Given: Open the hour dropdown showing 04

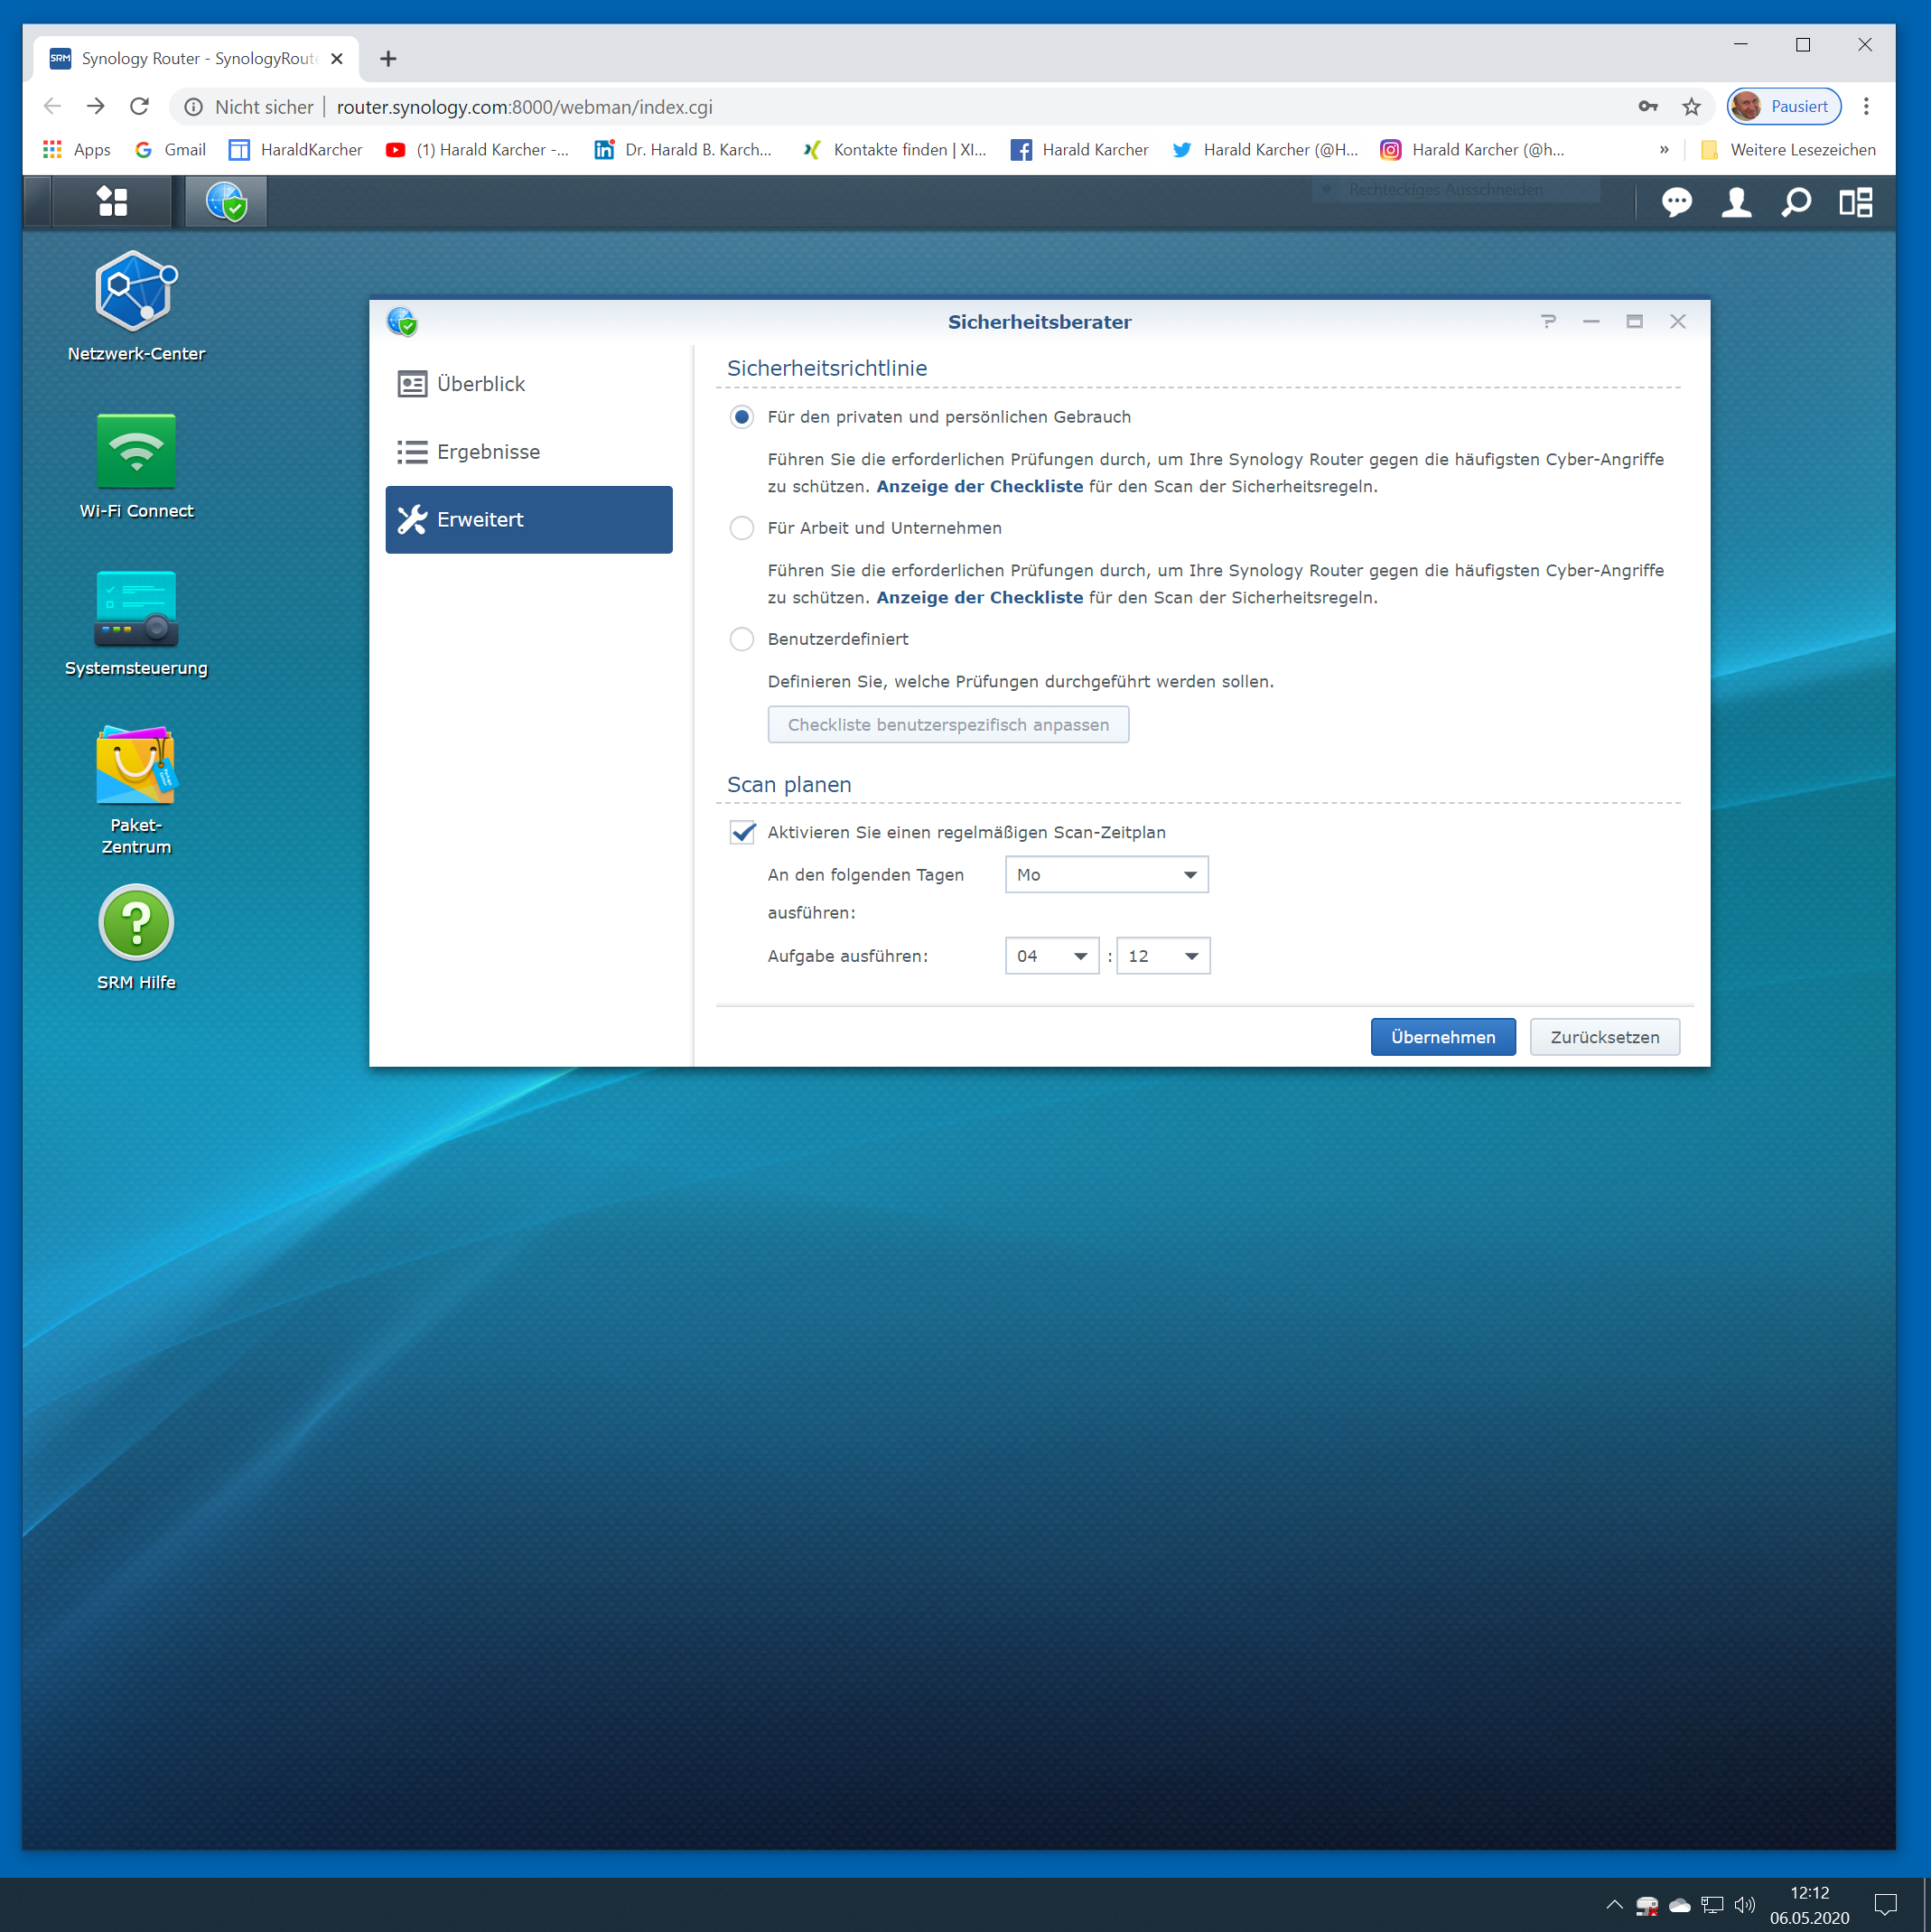Looking at the screenshot, I should (x=1051, y=956).
